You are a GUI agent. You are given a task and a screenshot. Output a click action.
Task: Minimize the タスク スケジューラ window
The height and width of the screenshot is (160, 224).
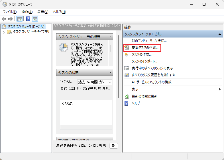tap(191, 5)
